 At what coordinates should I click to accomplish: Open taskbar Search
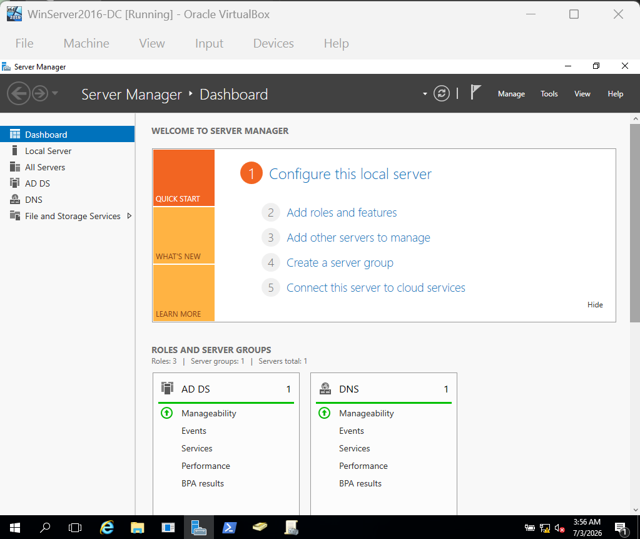click(x=45, y=528)
